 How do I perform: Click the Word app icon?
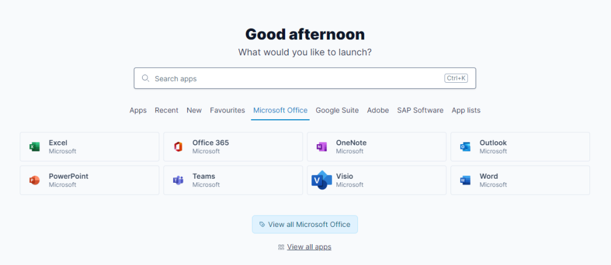click(465, 180)
